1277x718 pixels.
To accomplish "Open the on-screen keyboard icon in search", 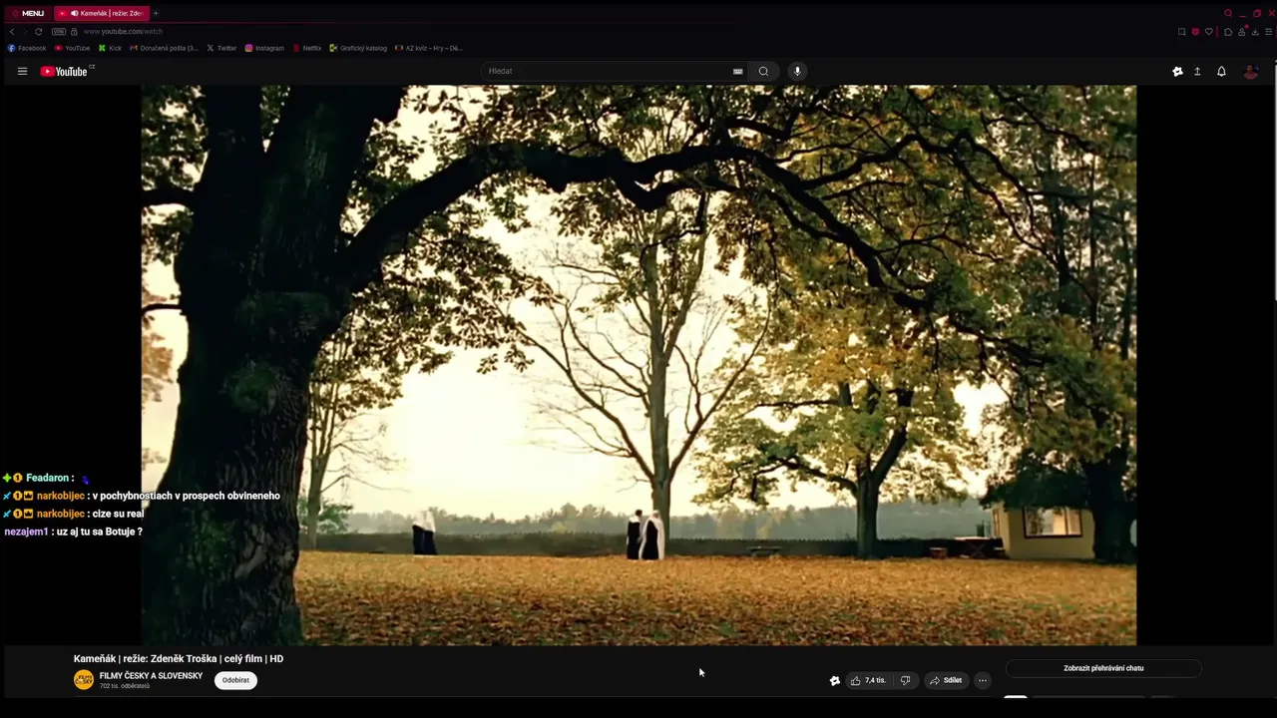I will pyautogui.click(x=738, y=71).
